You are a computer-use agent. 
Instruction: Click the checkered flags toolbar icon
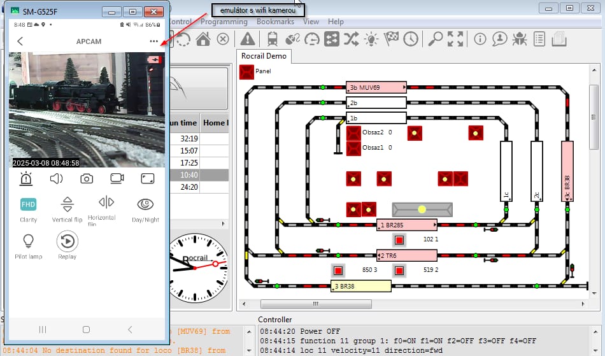pos(390,39)
